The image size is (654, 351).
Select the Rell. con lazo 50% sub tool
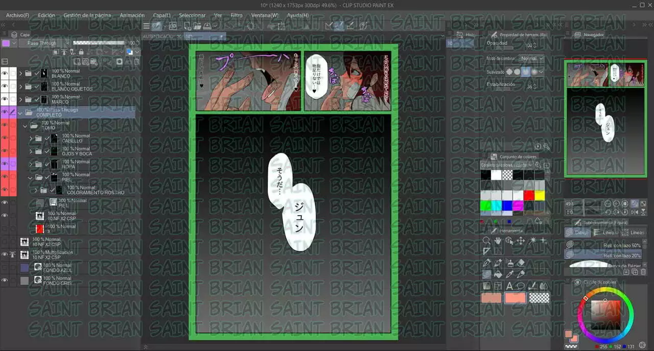603,245
